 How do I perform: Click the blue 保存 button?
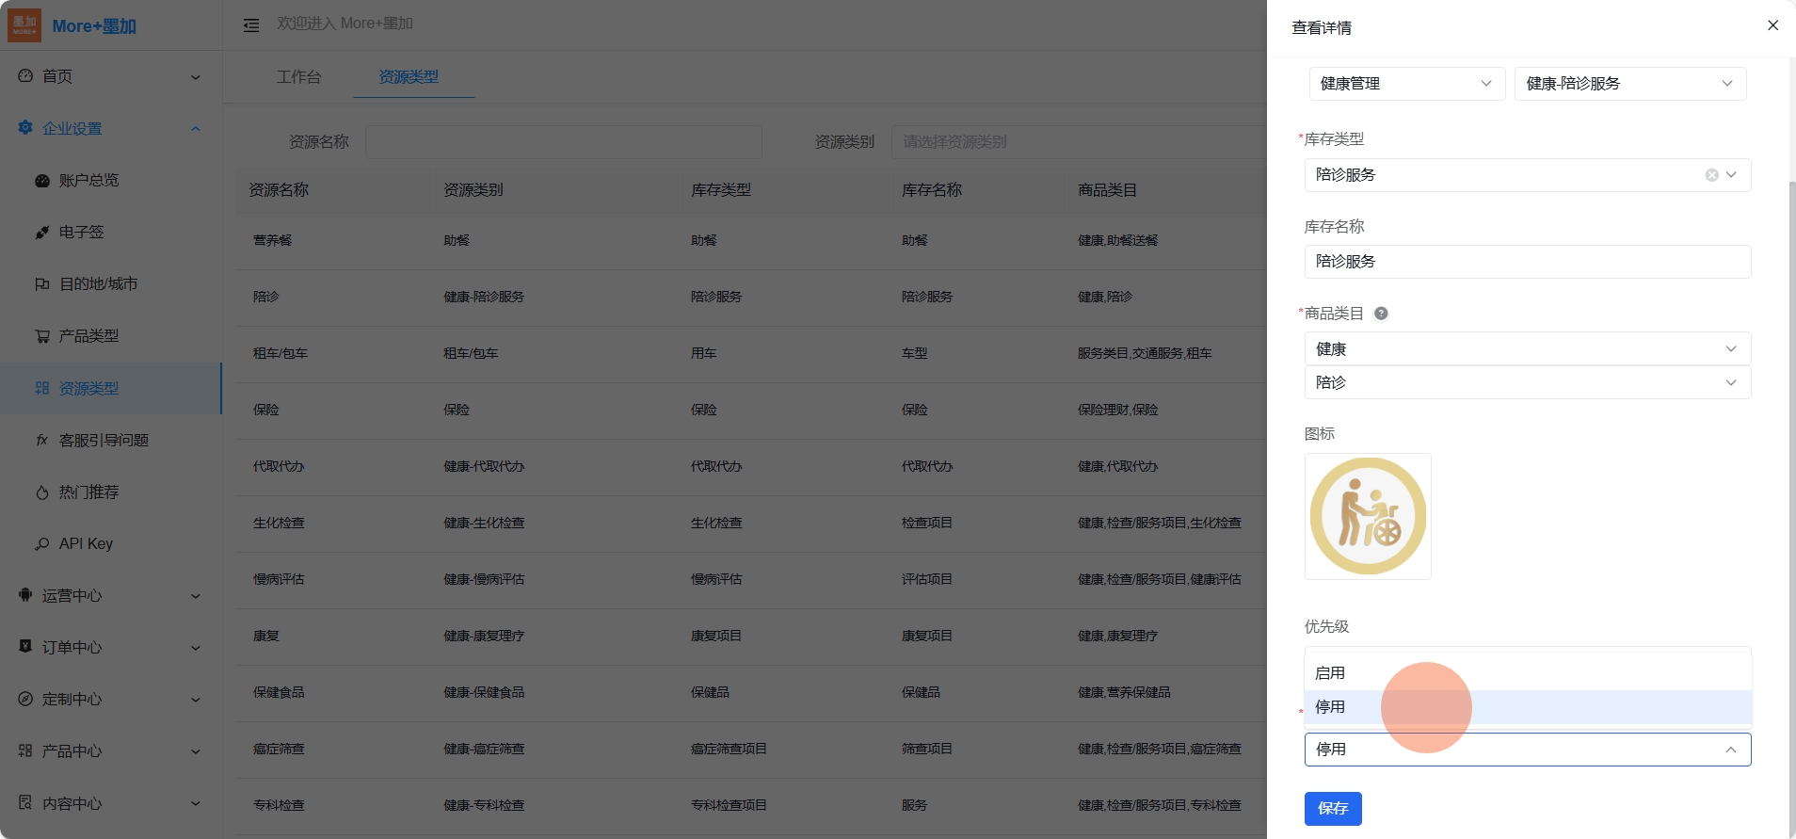coord(1332,809)
